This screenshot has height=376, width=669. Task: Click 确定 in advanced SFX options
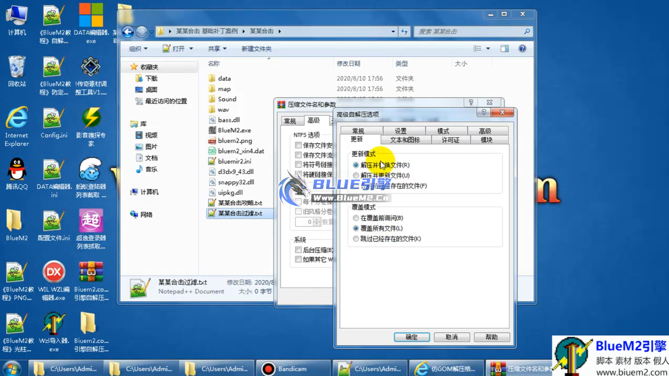411,337
